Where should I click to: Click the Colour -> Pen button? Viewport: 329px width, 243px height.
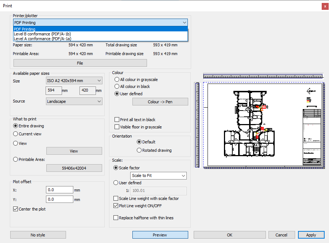point(160,102)
